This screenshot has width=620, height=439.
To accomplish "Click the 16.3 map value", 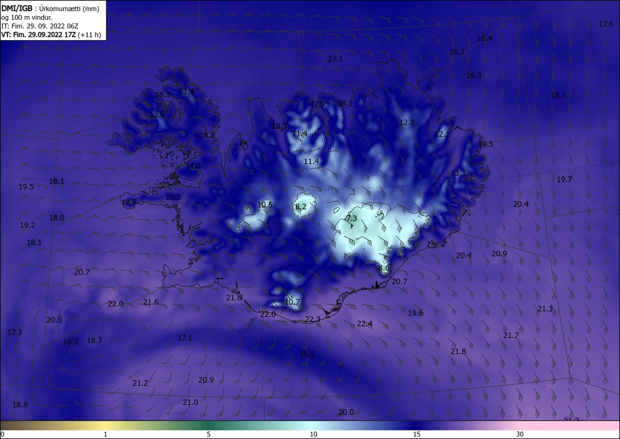I will pos(474,75).
